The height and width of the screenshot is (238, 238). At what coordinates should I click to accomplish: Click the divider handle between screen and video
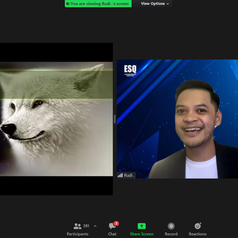[115, 119]
